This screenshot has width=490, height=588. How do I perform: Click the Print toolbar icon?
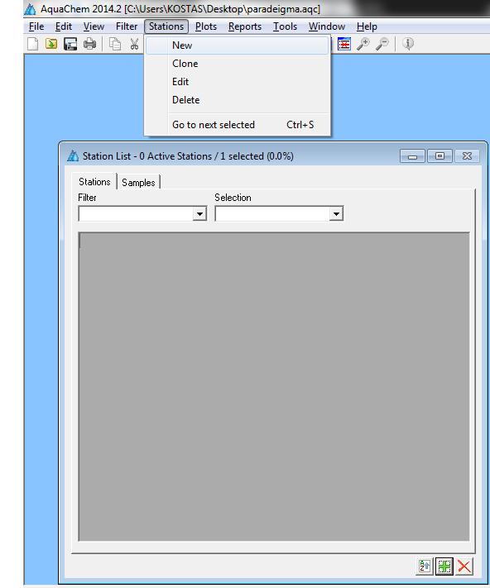[89, 44]
